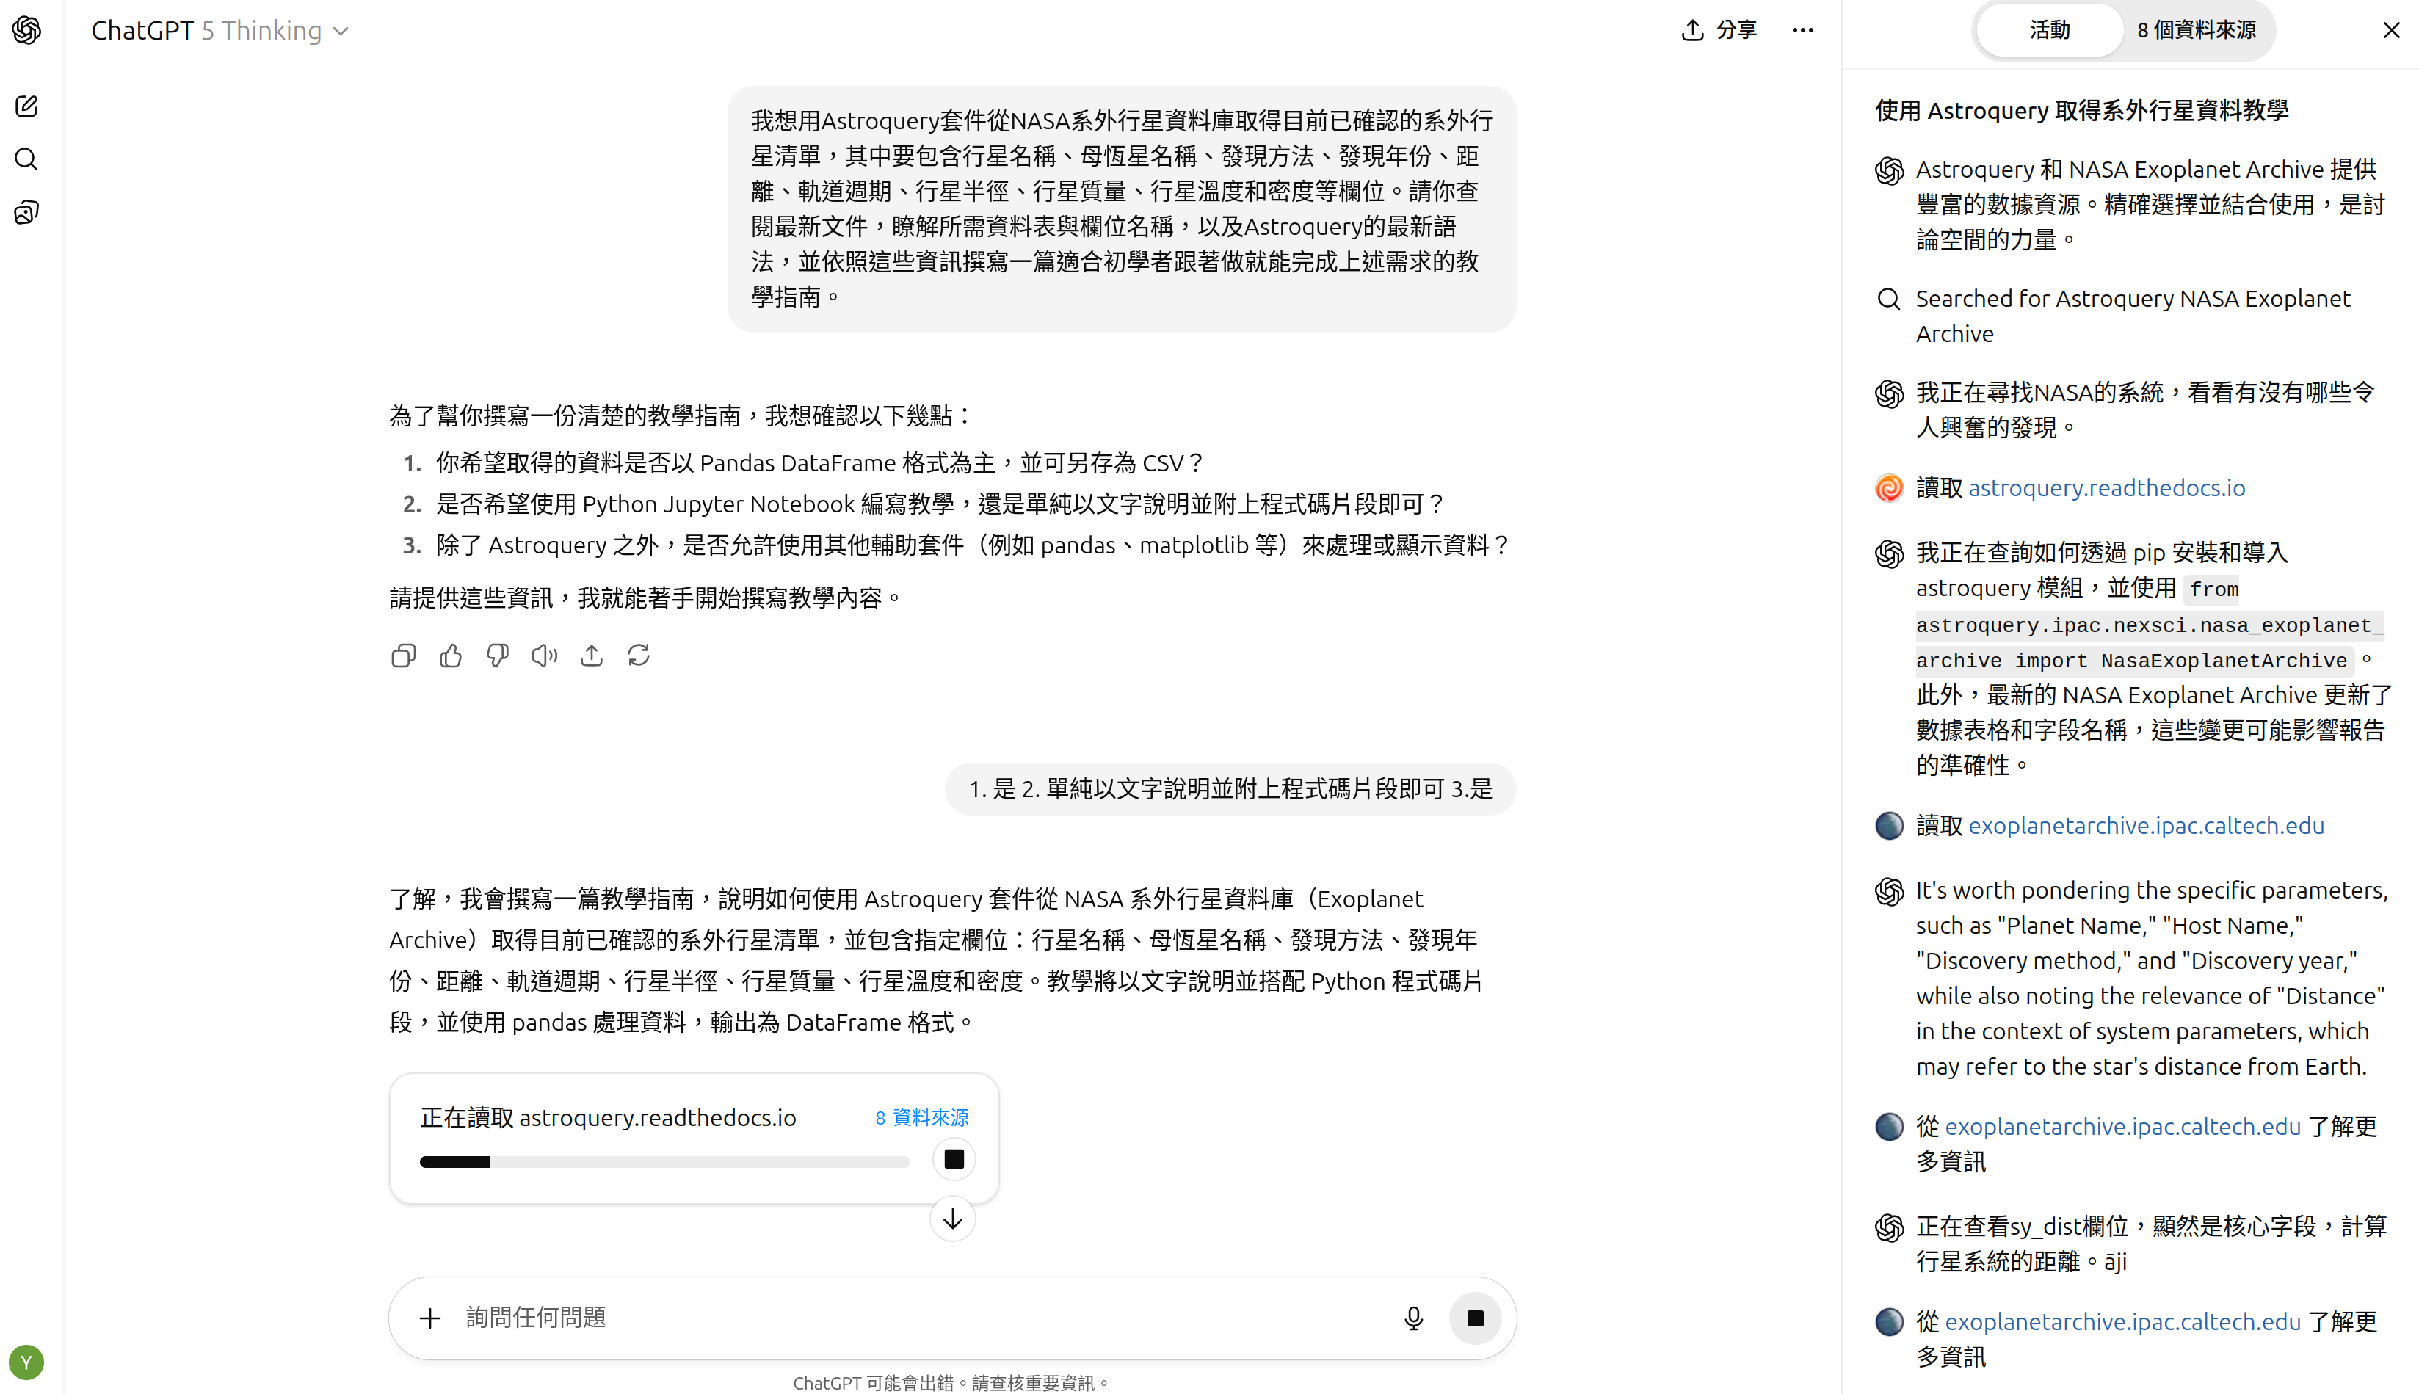Switch to the 活動 tab
Image resolution: width=2419 pixels, height=1394 pixels.
(x=2050, y=31)
